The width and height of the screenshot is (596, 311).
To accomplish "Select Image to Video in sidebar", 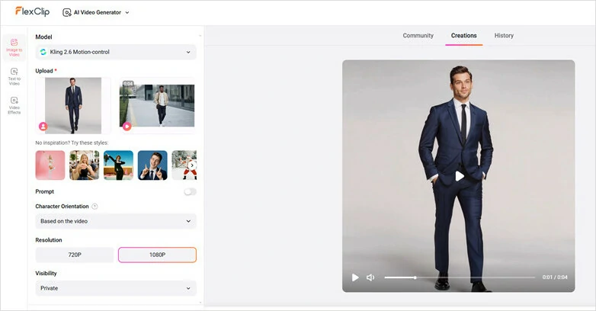I will coord(14,47).
